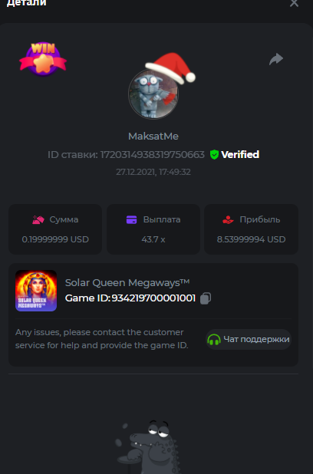Click the purple Выплата card icon
This screenshot has height=474, width=313.
(131, 220)
